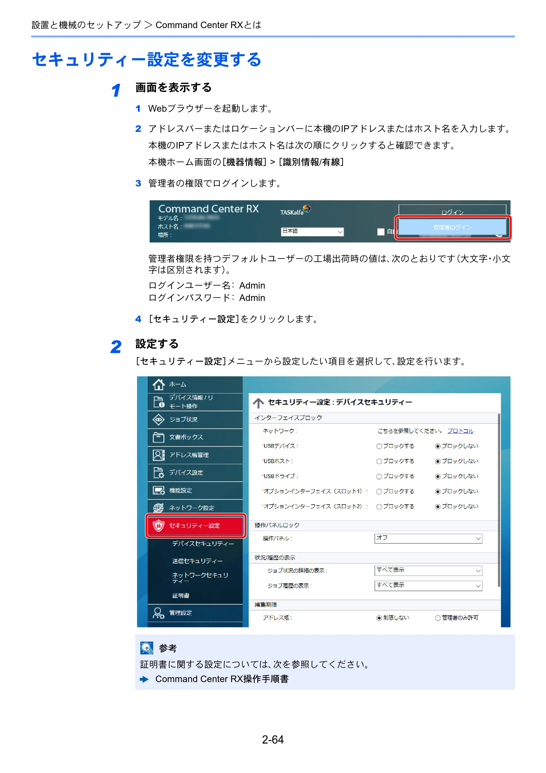Screen dimensions: 546x773
Task: Click the 管理者ログイン button
Action: [x=452, y=227]
